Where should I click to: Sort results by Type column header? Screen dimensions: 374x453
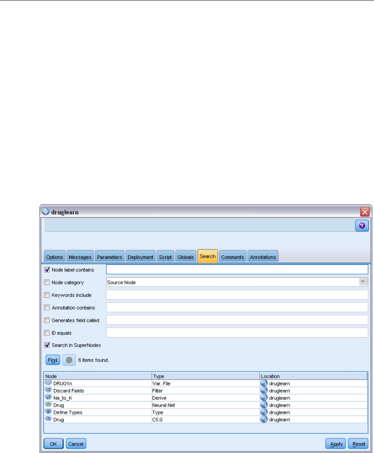[x=205, y=376]
